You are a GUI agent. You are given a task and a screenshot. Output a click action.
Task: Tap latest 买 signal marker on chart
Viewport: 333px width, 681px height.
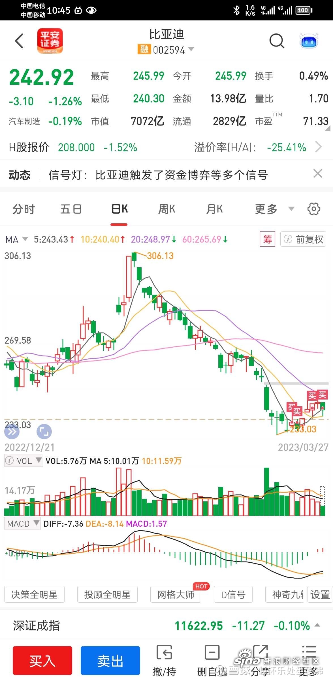click(x=323, y=395)
